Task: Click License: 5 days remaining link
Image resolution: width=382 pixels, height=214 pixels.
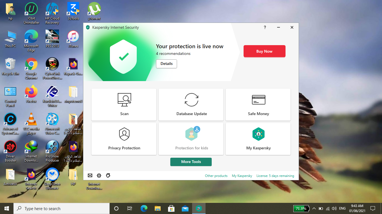Action: pyautogui.click(x=275, y=176)
